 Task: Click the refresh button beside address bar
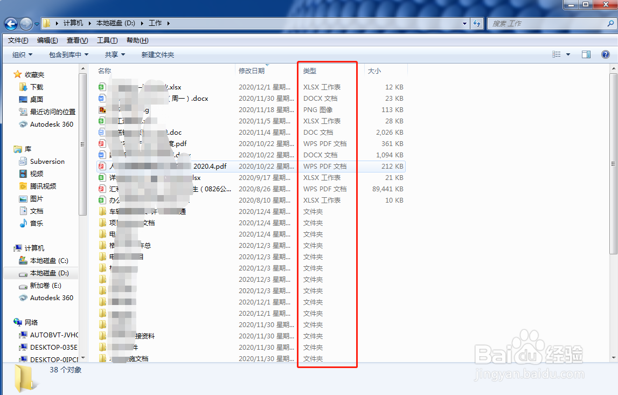(477, 23)
